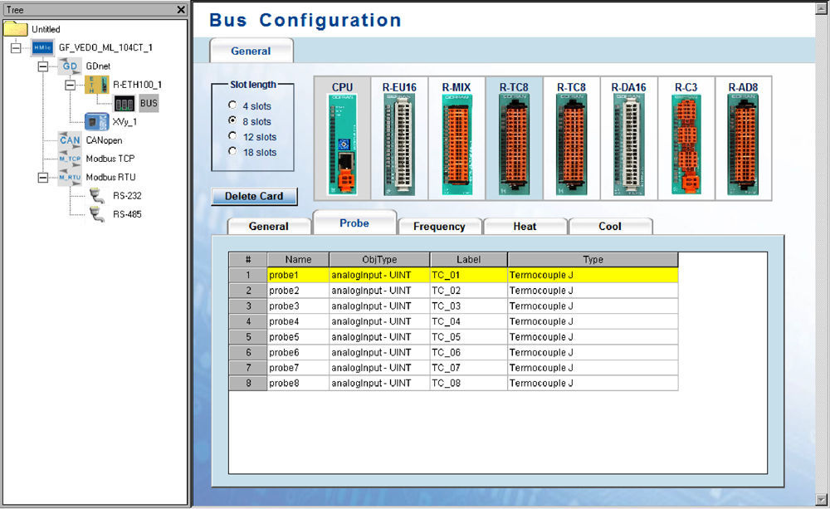Image resolution: width=830 pixels, height=509 pixels.
Task: Select the CANopen protocol icon
Action: click(70, 140)
